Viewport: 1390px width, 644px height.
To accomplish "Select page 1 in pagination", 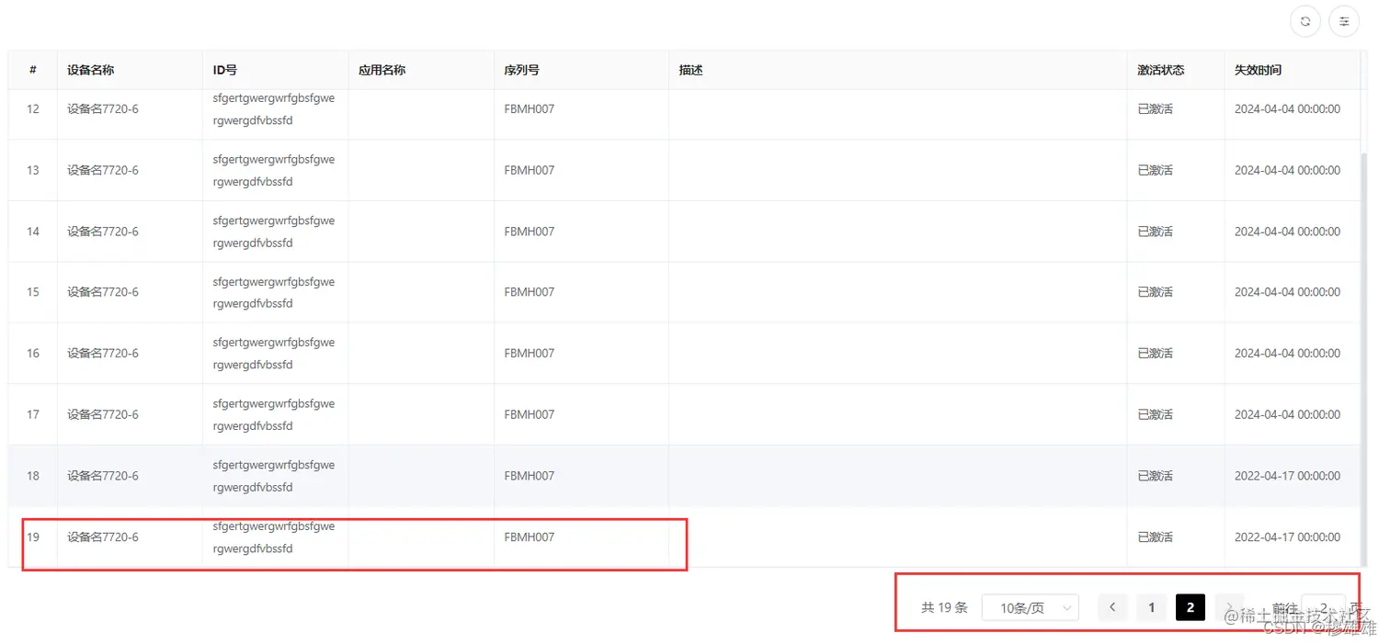I will 1151,607.
